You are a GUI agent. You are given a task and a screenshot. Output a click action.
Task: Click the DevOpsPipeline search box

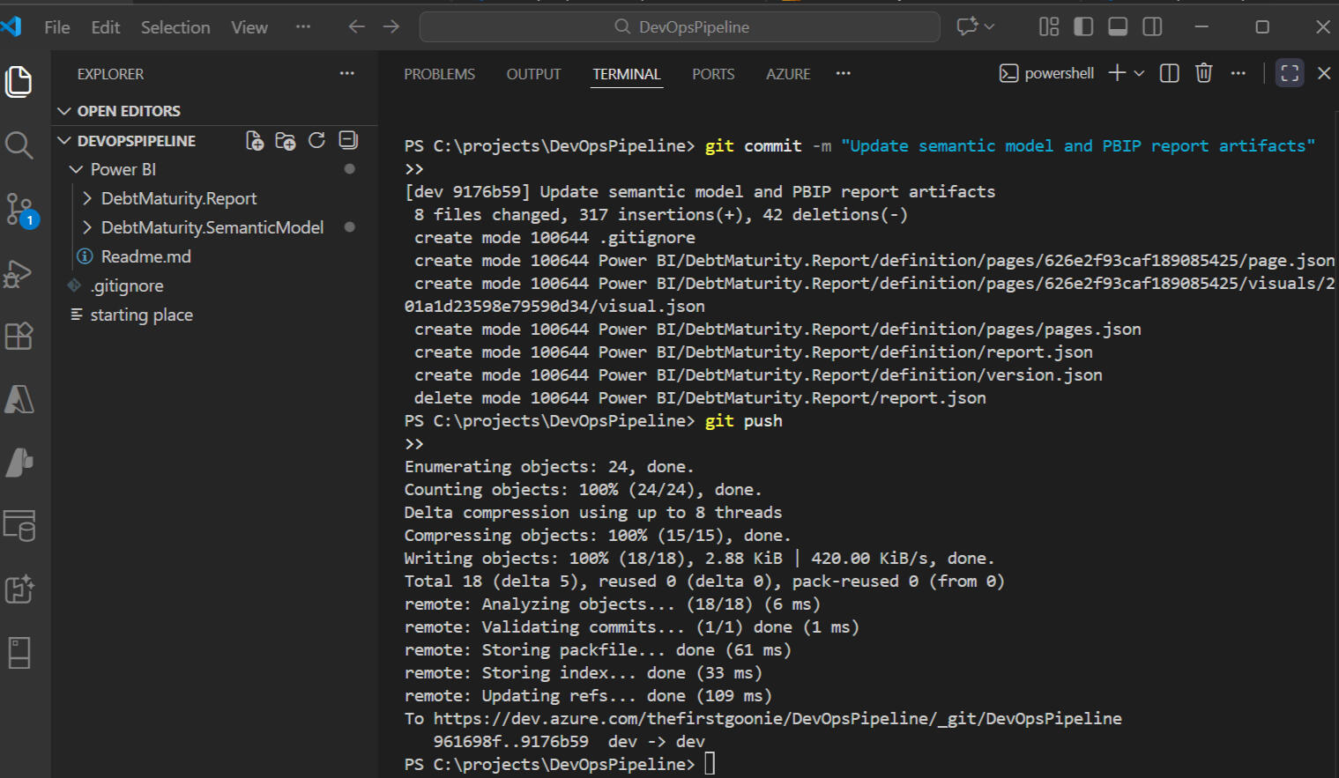point(680,27)
